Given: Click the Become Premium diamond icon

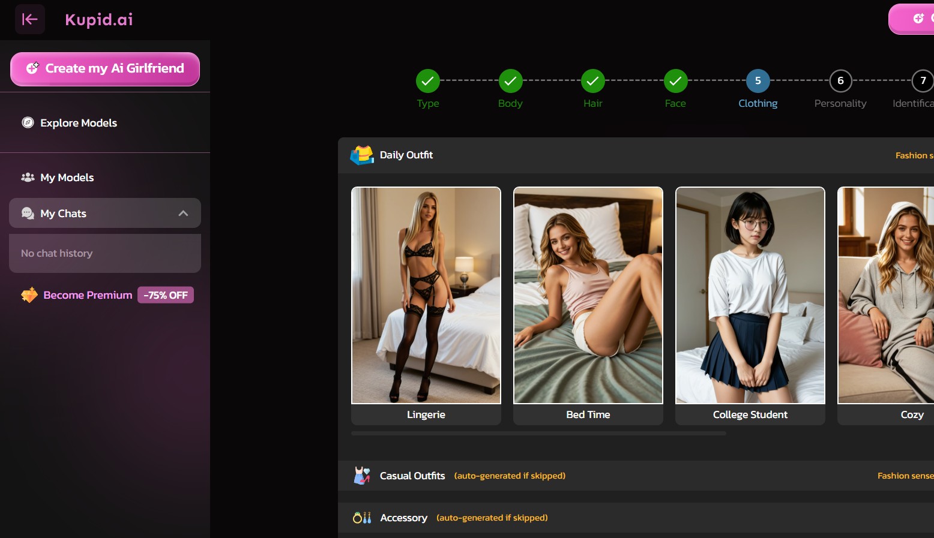Looking at the screenshot, I should (x=29, y=295).
